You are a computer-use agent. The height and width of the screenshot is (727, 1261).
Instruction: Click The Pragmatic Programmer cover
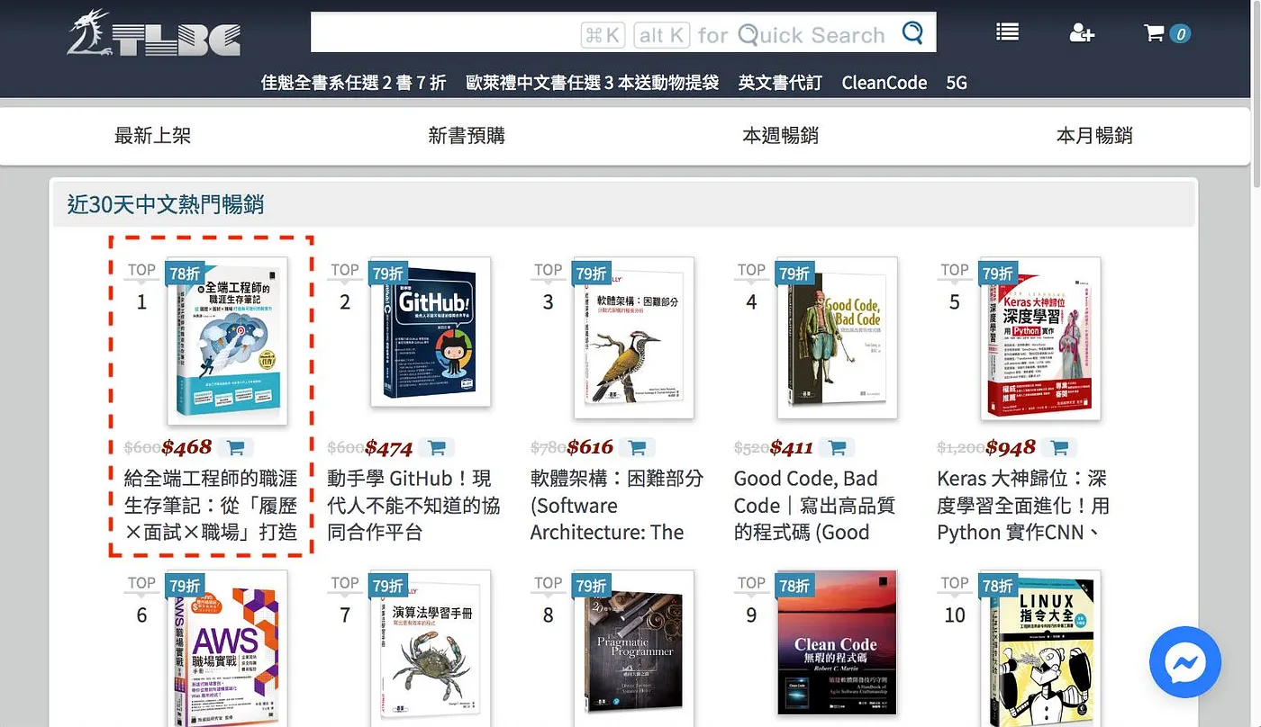click(x=634, y=648)
